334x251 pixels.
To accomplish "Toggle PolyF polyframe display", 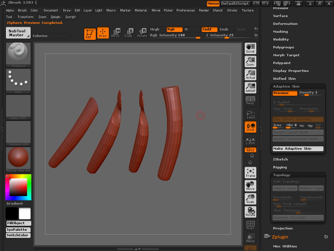I will tap(250, 225).
